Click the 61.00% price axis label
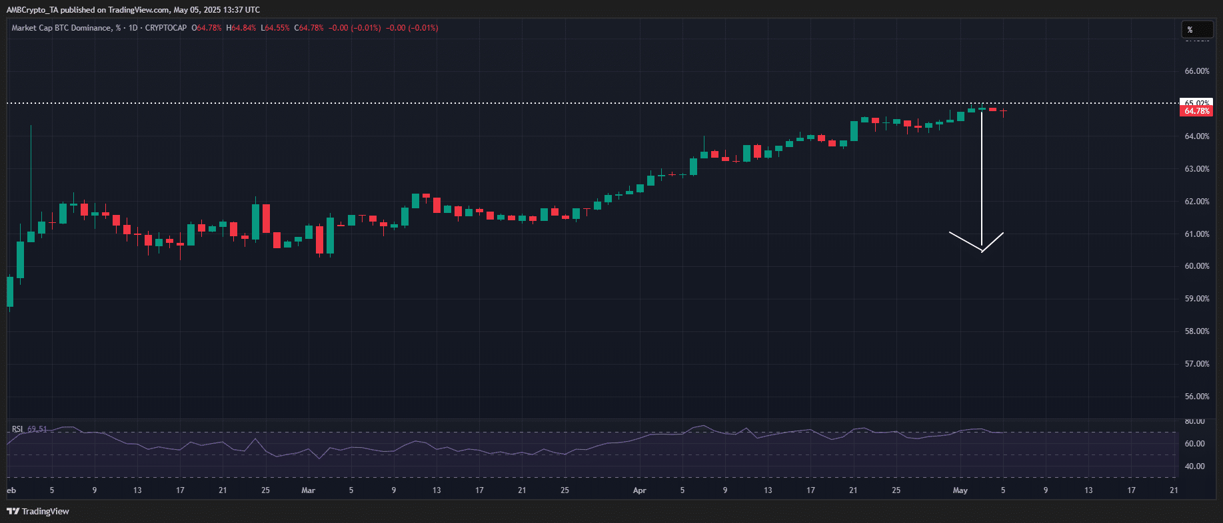Screen dimensions: 1223x523 pyautogui.click(x=1197, y=234)
